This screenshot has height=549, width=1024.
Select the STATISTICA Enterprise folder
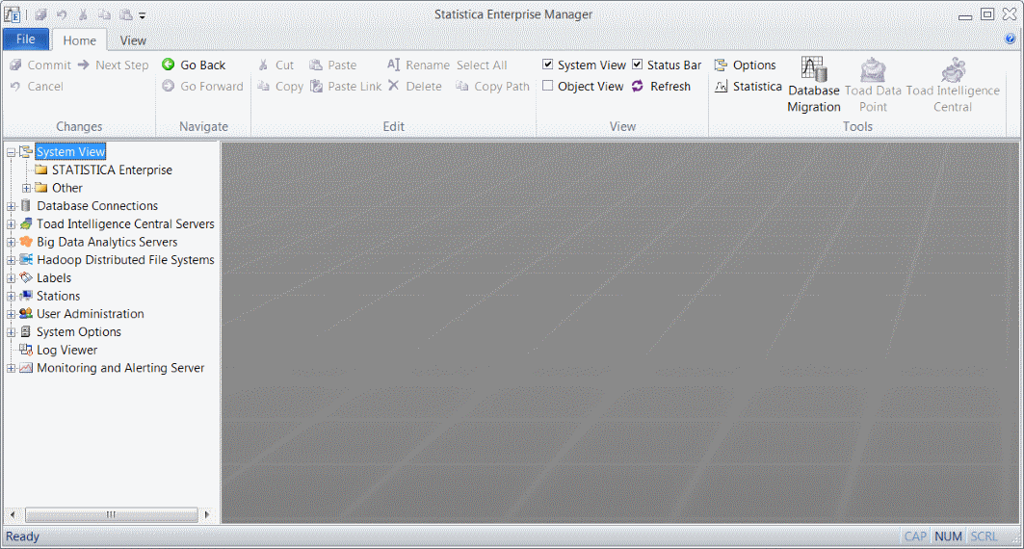pyautogui.click(x=113, y=170)
